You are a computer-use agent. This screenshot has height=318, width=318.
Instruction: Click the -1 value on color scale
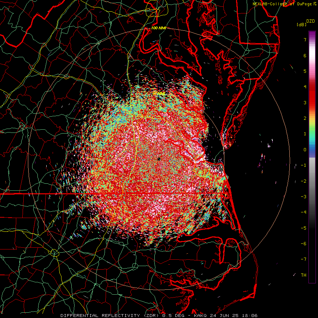pyautogui.click(x=304, y=165)
